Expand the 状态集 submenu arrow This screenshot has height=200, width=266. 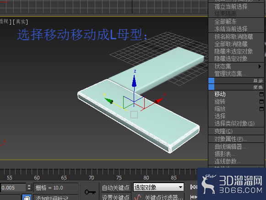point(260,66)
